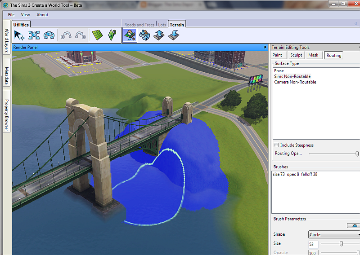This screenshot has height=255, width=360.
Task: Select Camera Non-Routable surface type
Action: [295, 82]
